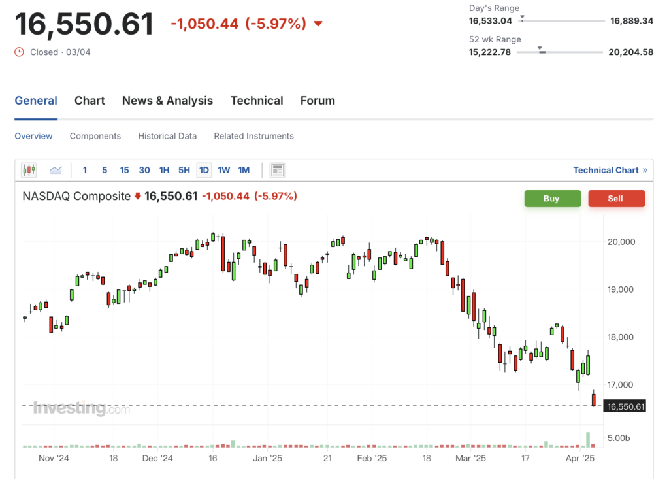Open the Historical Data sub-tab
The height and width of the screenshot is (479, 669).
[167, 136]
